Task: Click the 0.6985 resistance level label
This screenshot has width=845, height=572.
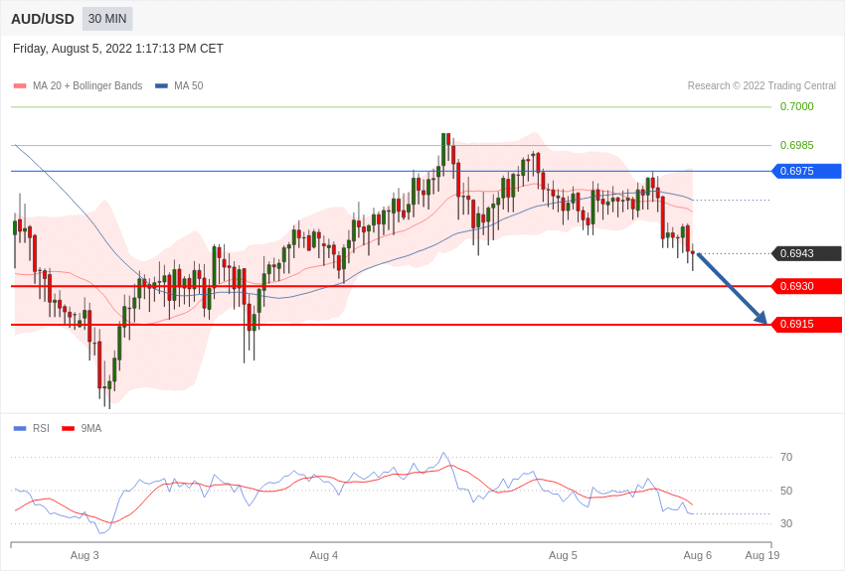Action: 797,145
